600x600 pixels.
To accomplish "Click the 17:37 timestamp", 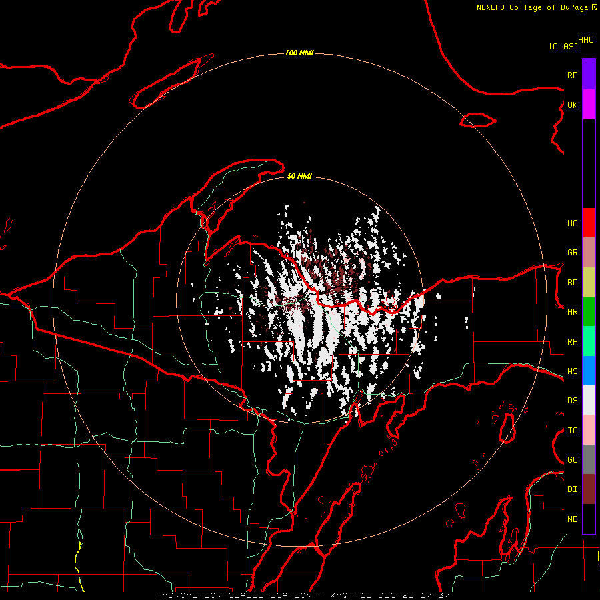I will click(x=435, y=595).
